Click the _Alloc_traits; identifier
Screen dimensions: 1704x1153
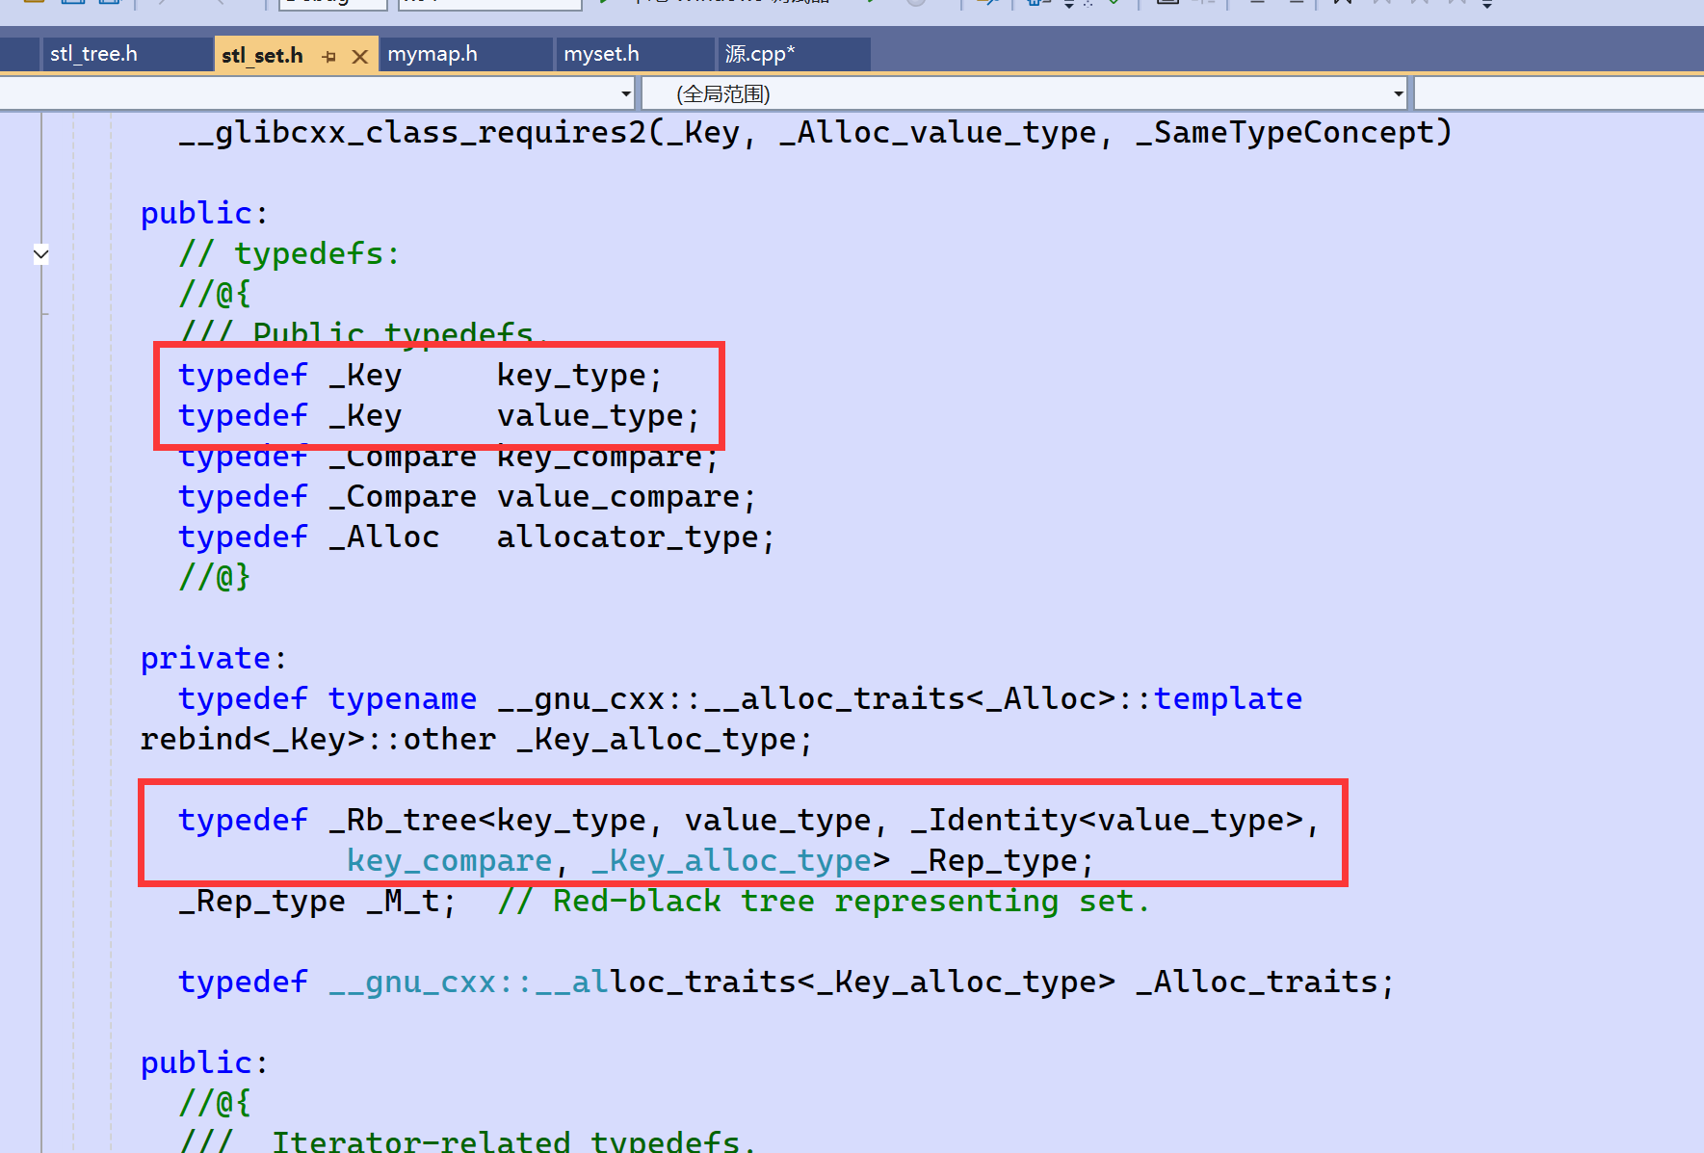pos(1265,982)
